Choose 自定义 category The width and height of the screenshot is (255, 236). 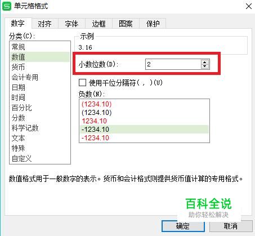click(x=40, y=158)
